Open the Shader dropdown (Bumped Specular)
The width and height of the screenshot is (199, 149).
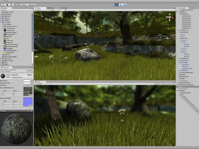point(22,77)
